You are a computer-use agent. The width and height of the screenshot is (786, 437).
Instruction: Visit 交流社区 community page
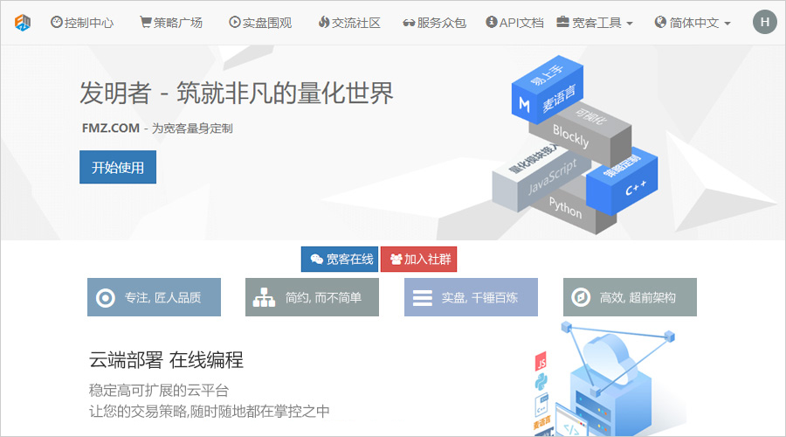(x=349, y=23)
